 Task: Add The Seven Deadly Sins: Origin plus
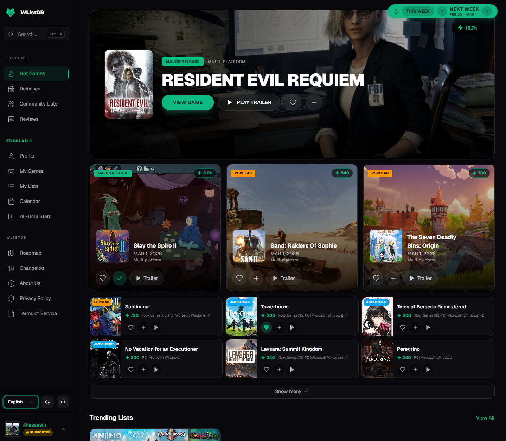393,278
